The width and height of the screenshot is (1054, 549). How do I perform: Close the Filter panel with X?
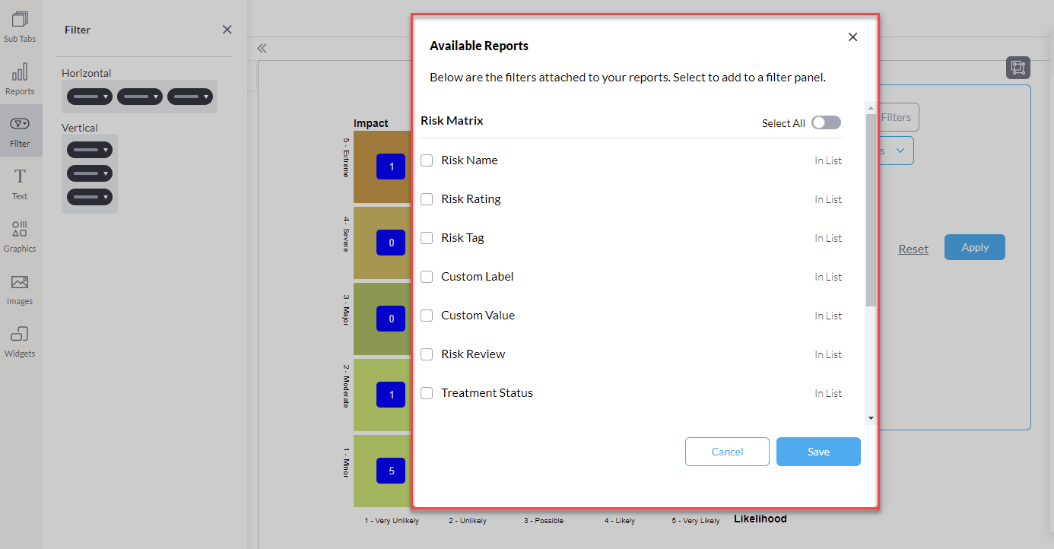(x=227, y=30)
